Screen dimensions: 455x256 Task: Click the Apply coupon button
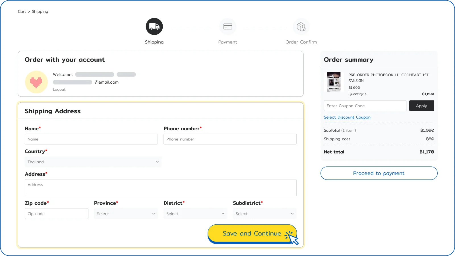pos(421,106)
